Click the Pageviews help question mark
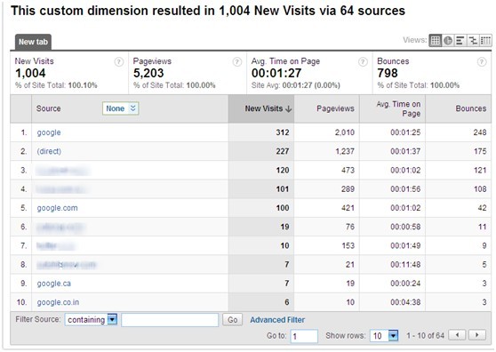This screenshot has height=352, width=496. pos(237,61)
